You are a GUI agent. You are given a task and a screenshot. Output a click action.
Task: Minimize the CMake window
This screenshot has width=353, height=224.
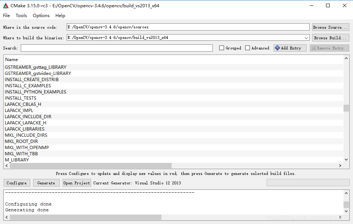(311, 5)
